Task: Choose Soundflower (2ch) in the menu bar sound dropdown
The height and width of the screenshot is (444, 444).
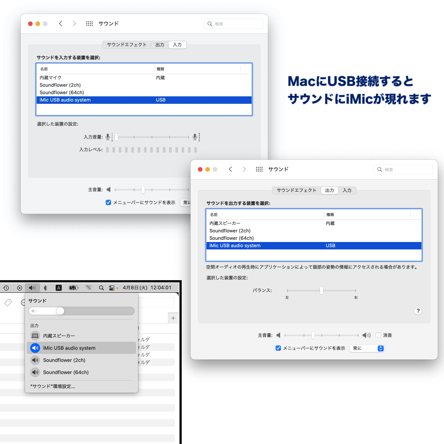Action: [x=81, y=360]
